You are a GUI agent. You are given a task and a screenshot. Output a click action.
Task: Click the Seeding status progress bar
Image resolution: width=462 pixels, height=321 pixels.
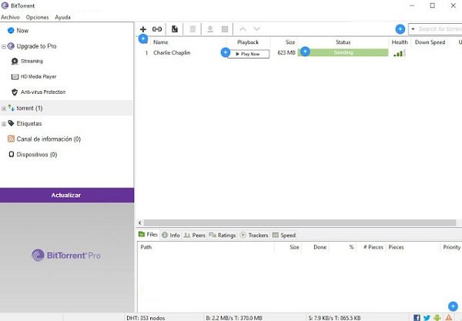pos(343,52)
